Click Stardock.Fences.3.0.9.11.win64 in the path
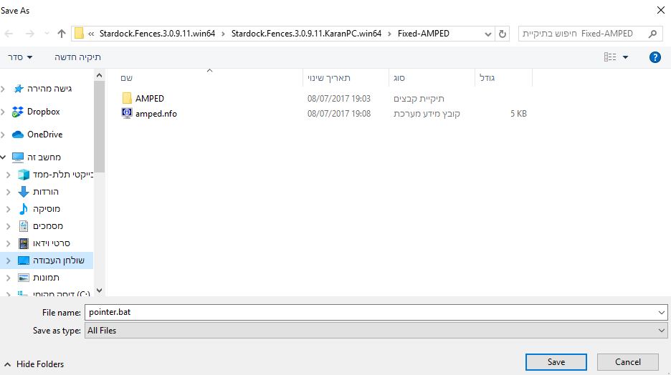Screen dimensions: 671x375 coord(157,34)
